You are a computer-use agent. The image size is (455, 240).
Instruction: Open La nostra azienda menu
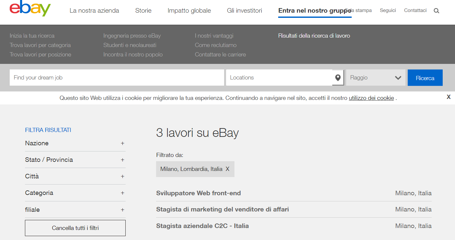(94, 11)
